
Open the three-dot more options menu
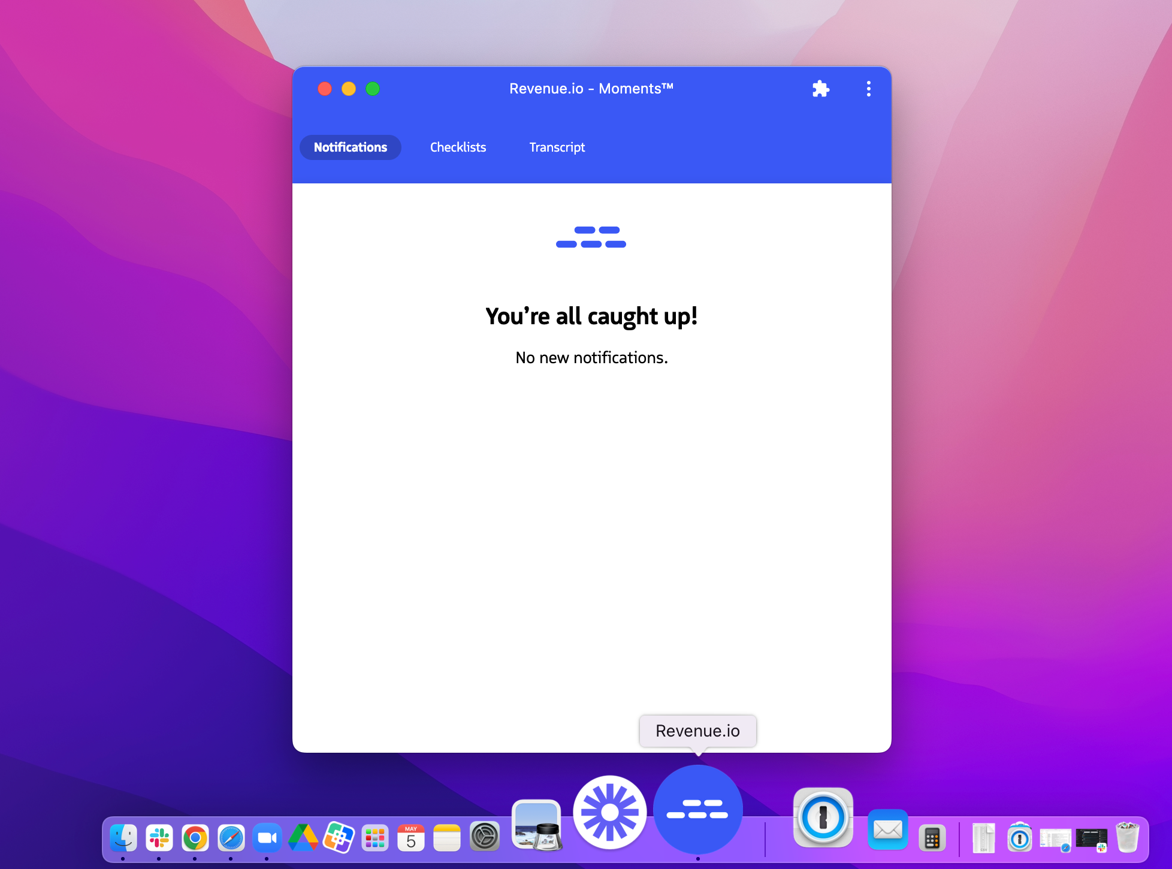[868, 89]
